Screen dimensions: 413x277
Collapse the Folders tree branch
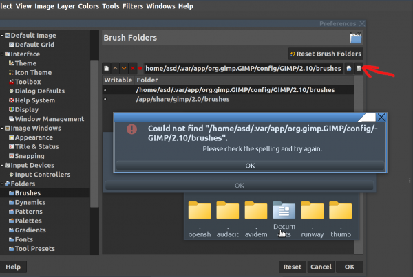(2, 184)
